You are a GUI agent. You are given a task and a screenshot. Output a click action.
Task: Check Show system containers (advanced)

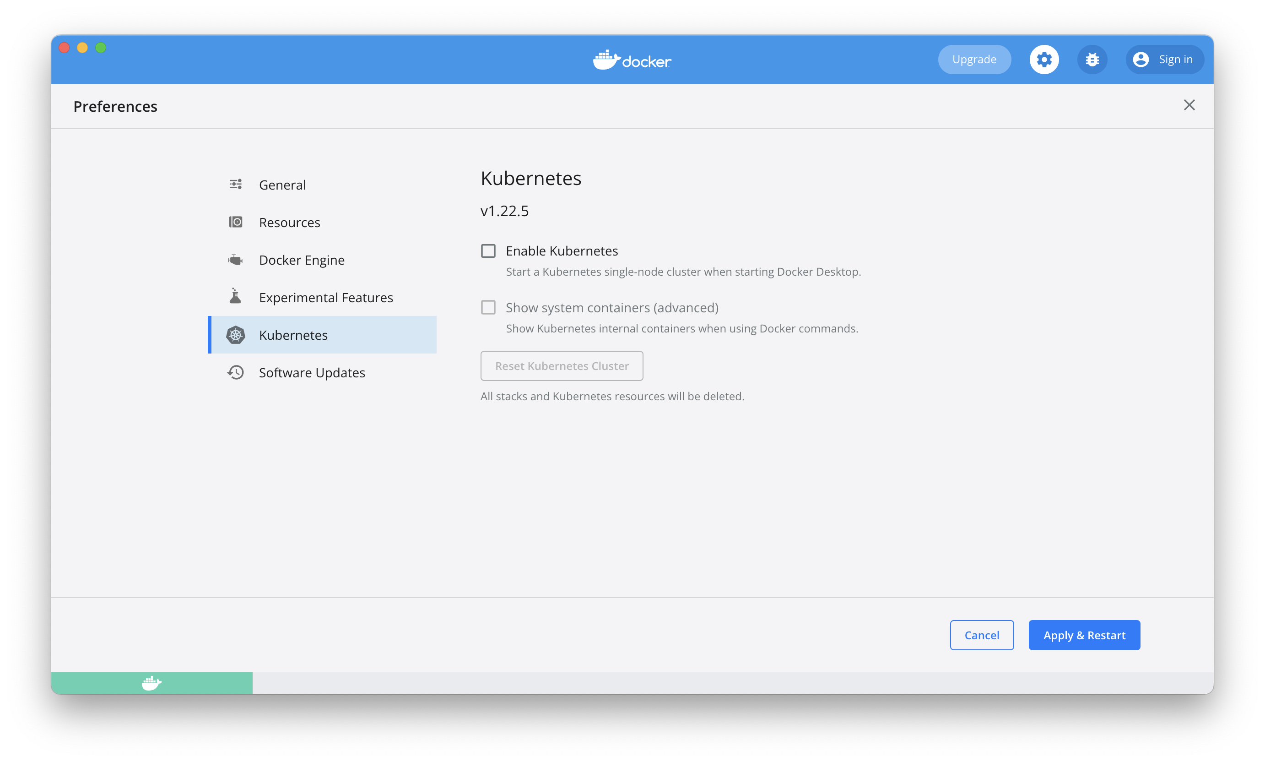[x=487, y=307]
